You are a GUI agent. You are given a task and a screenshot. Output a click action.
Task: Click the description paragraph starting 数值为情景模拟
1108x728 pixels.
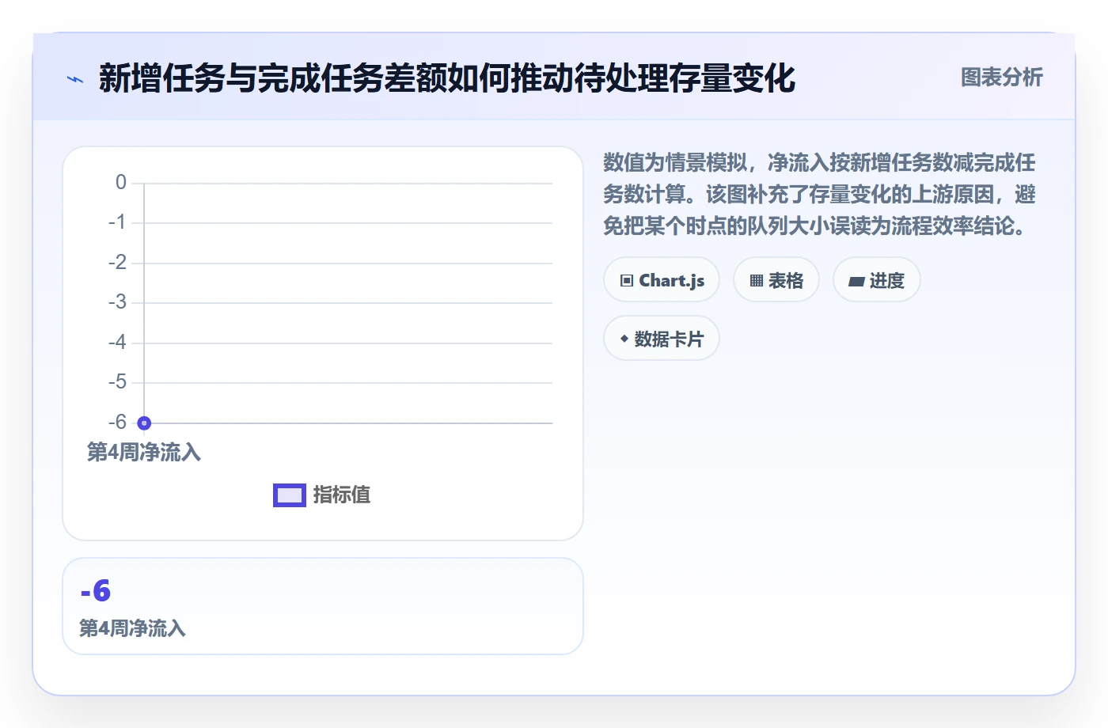(x=820, y=194)
